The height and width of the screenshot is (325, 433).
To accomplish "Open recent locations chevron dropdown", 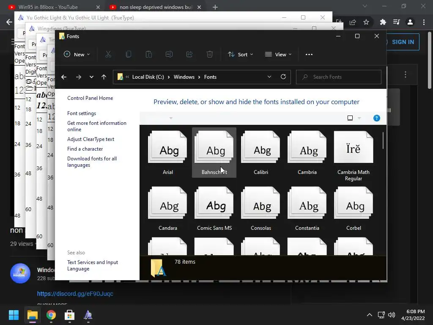I will (91, 77).
